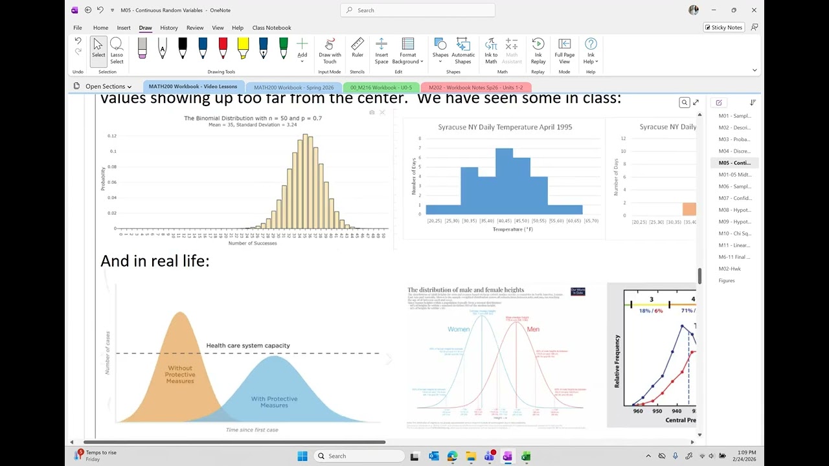Pick the text pen with letter A
Viewport: 829px width, 466px height.
tap(163, 49)
